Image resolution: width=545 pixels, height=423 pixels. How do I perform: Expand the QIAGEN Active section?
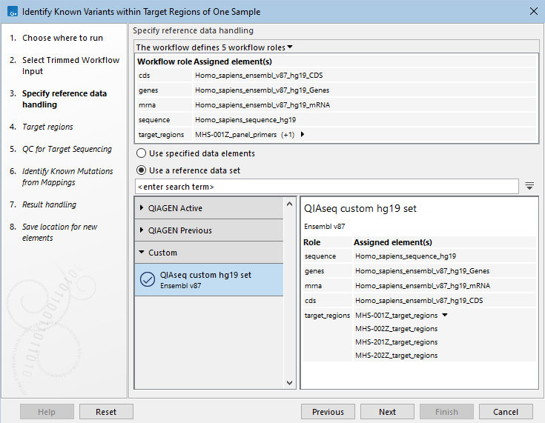tap(142, 208)
